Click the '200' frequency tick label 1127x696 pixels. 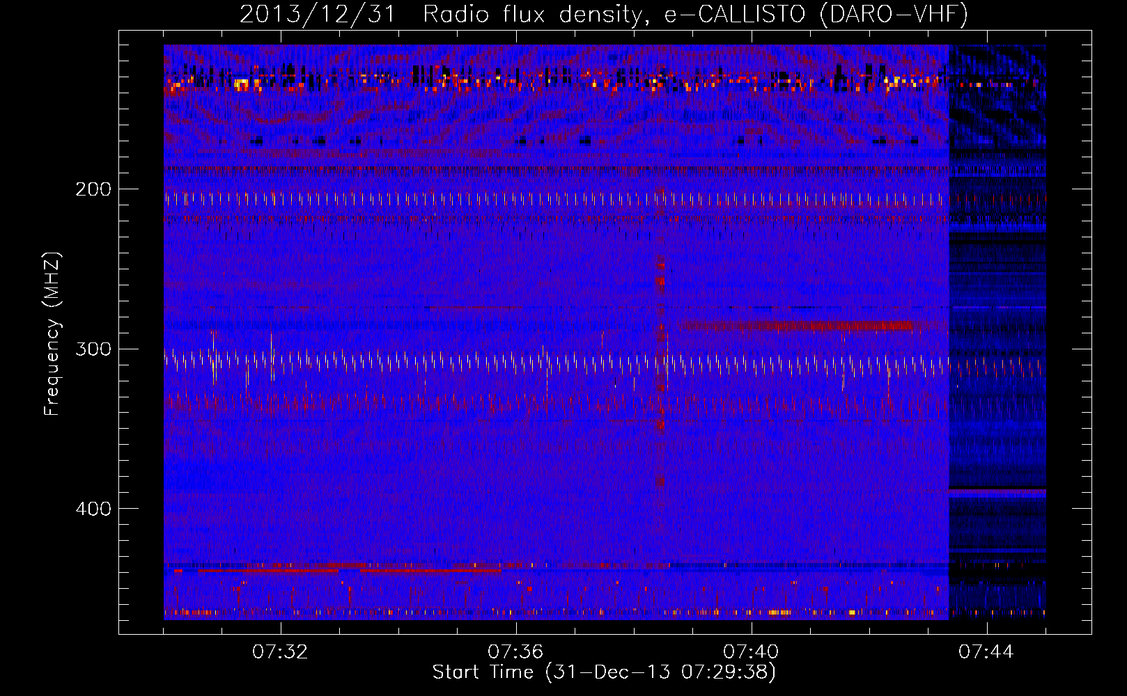[93, 189]
